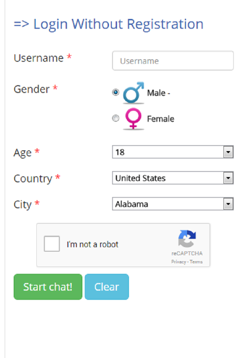Click the Gender field label text

pos(31,89)
